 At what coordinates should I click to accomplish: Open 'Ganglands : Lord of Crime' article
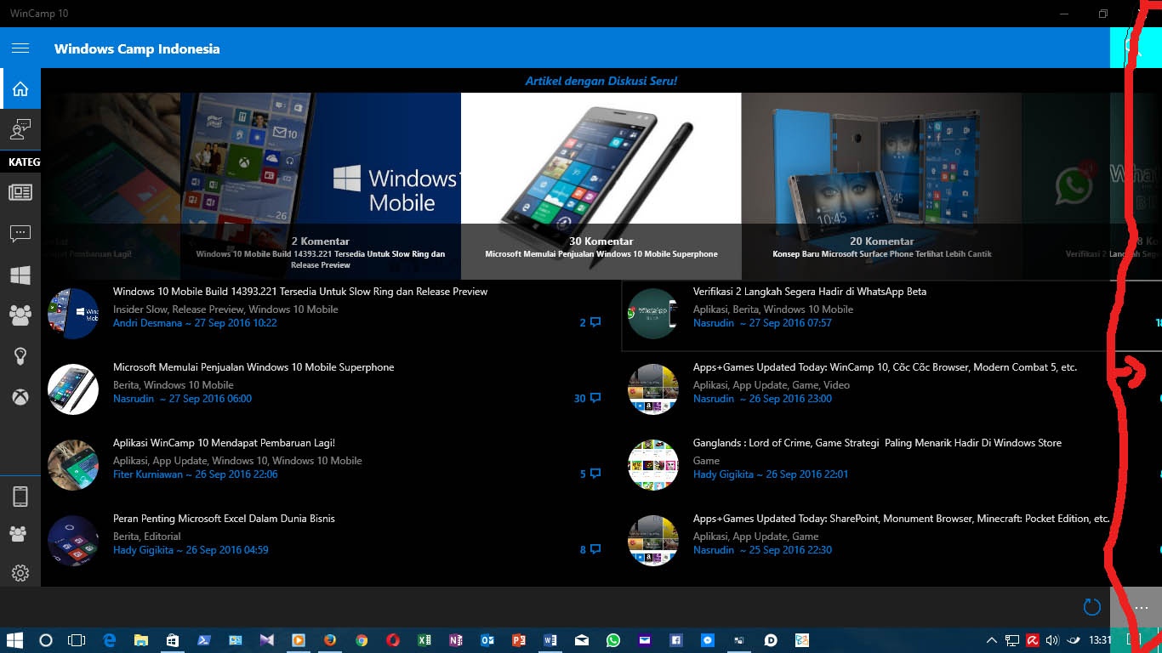(x=877, y=443)
